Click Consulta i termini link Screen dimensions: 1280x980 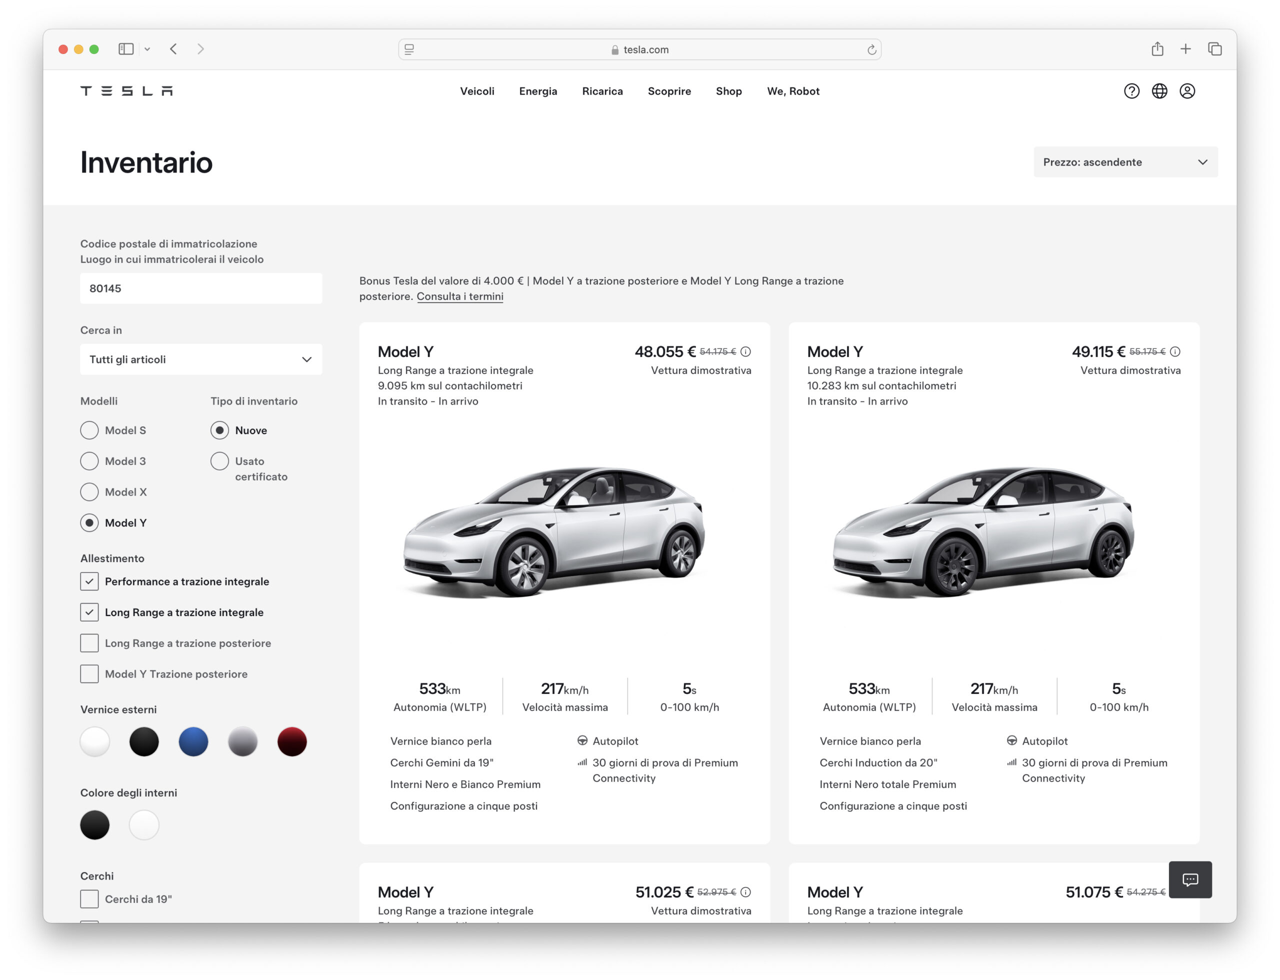[459, 296]
